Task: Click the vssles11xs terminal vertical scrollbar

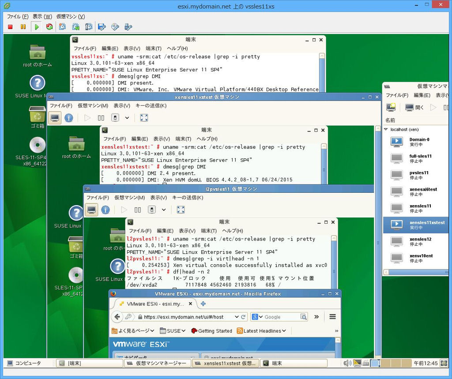Action: [x=322, y=72]
